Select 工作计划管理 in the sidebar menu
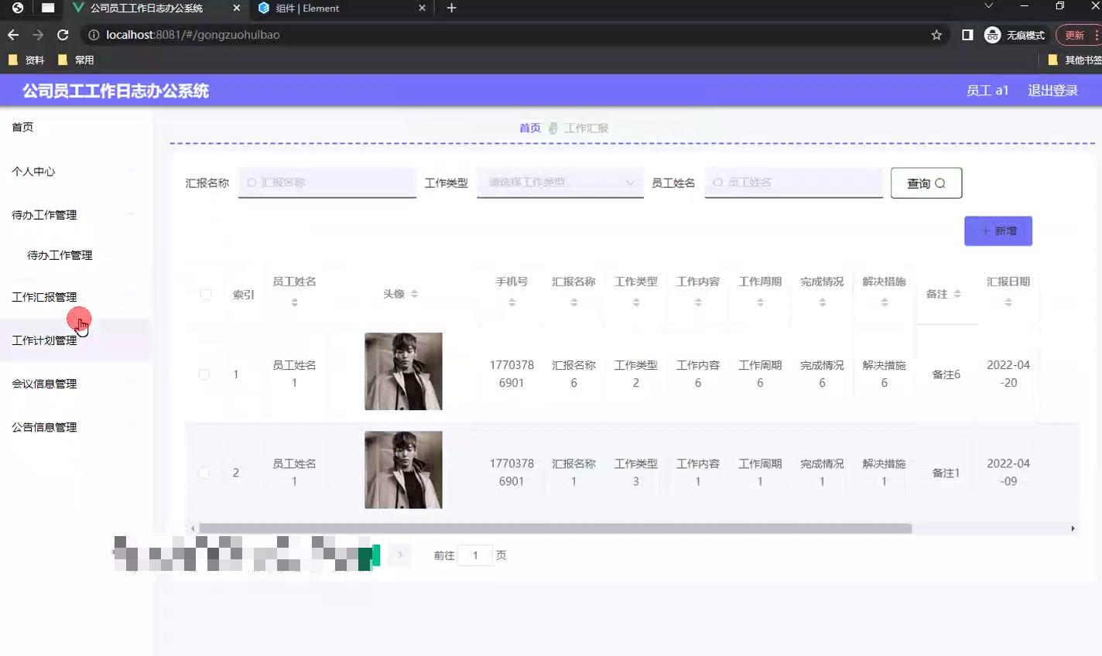 45,340
